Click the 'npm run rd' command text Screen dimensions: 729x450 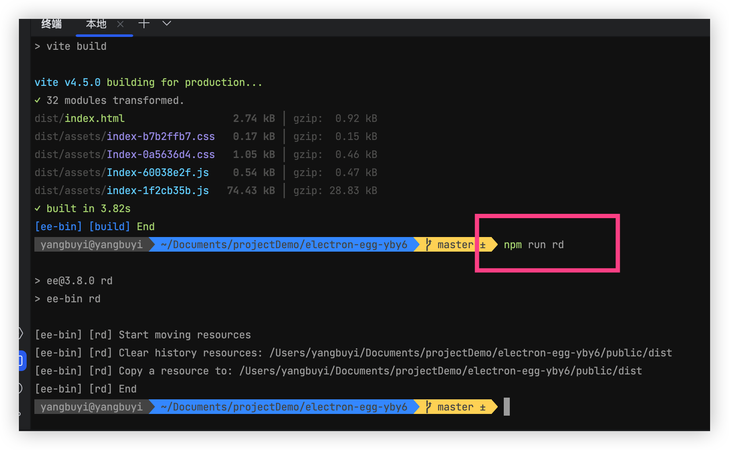coord(534,245)
